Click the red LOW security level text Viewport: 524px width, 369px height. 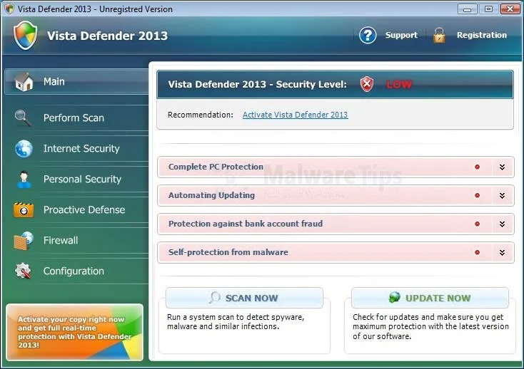click(x=399, y=84)
